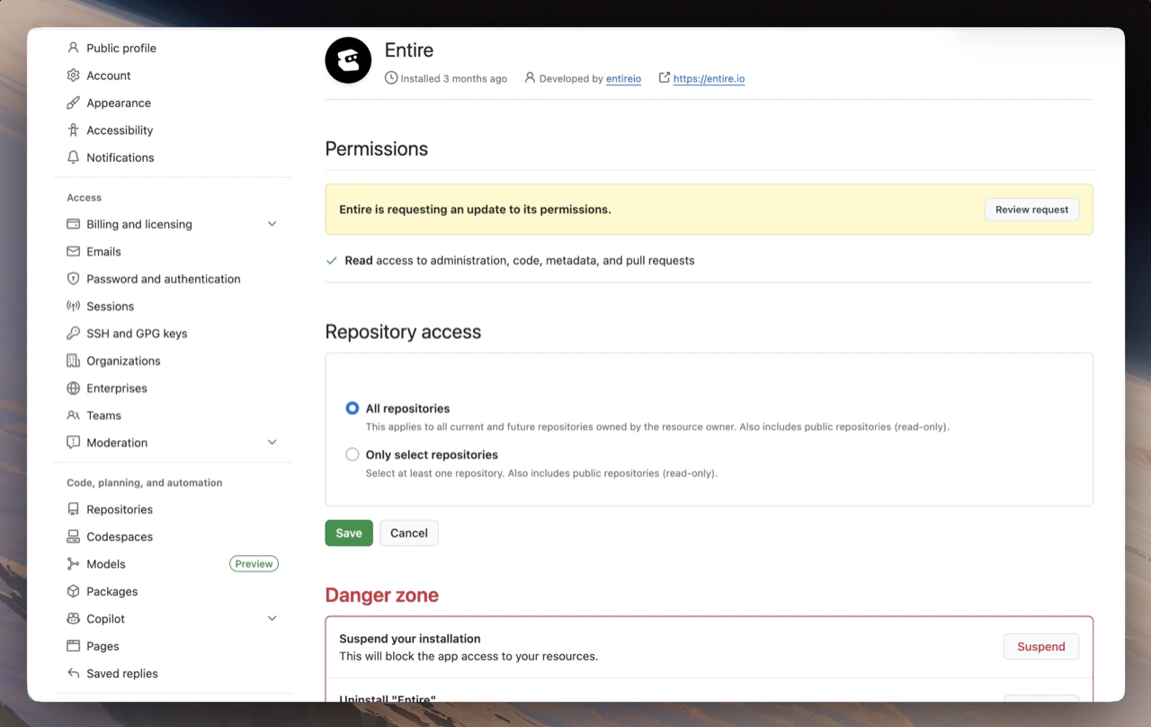Screen dimensions: 1151x727
Task: Click the Permissions heading text
Action: click(x=377, y=148)
